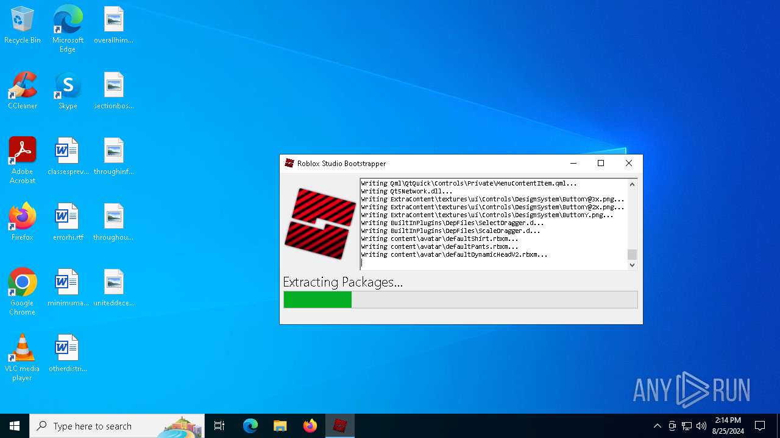
Task: Select the uniteddece image file on the desktop
Action: [x=113, y=288]
